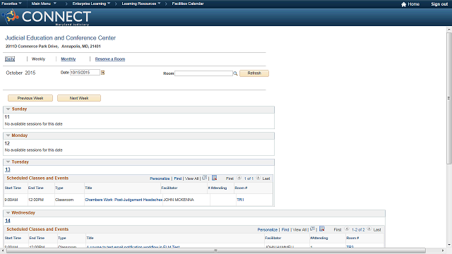Click the Home house icon
Screen dimensions: 452x254
coord(403,4)
